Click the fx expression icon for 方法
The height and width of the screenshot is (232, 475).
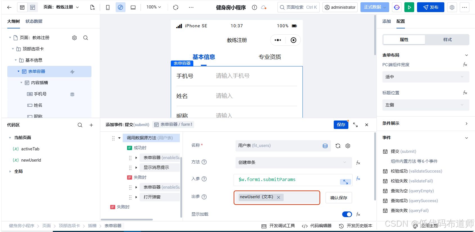[x=358, y=163]
